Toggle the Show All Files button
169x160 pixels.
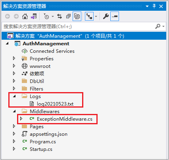77,16
